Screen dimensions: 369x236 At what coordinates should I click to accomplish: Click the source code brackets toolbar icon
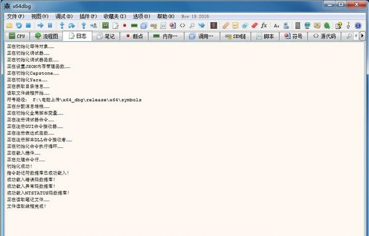click(x=183, y=25)
